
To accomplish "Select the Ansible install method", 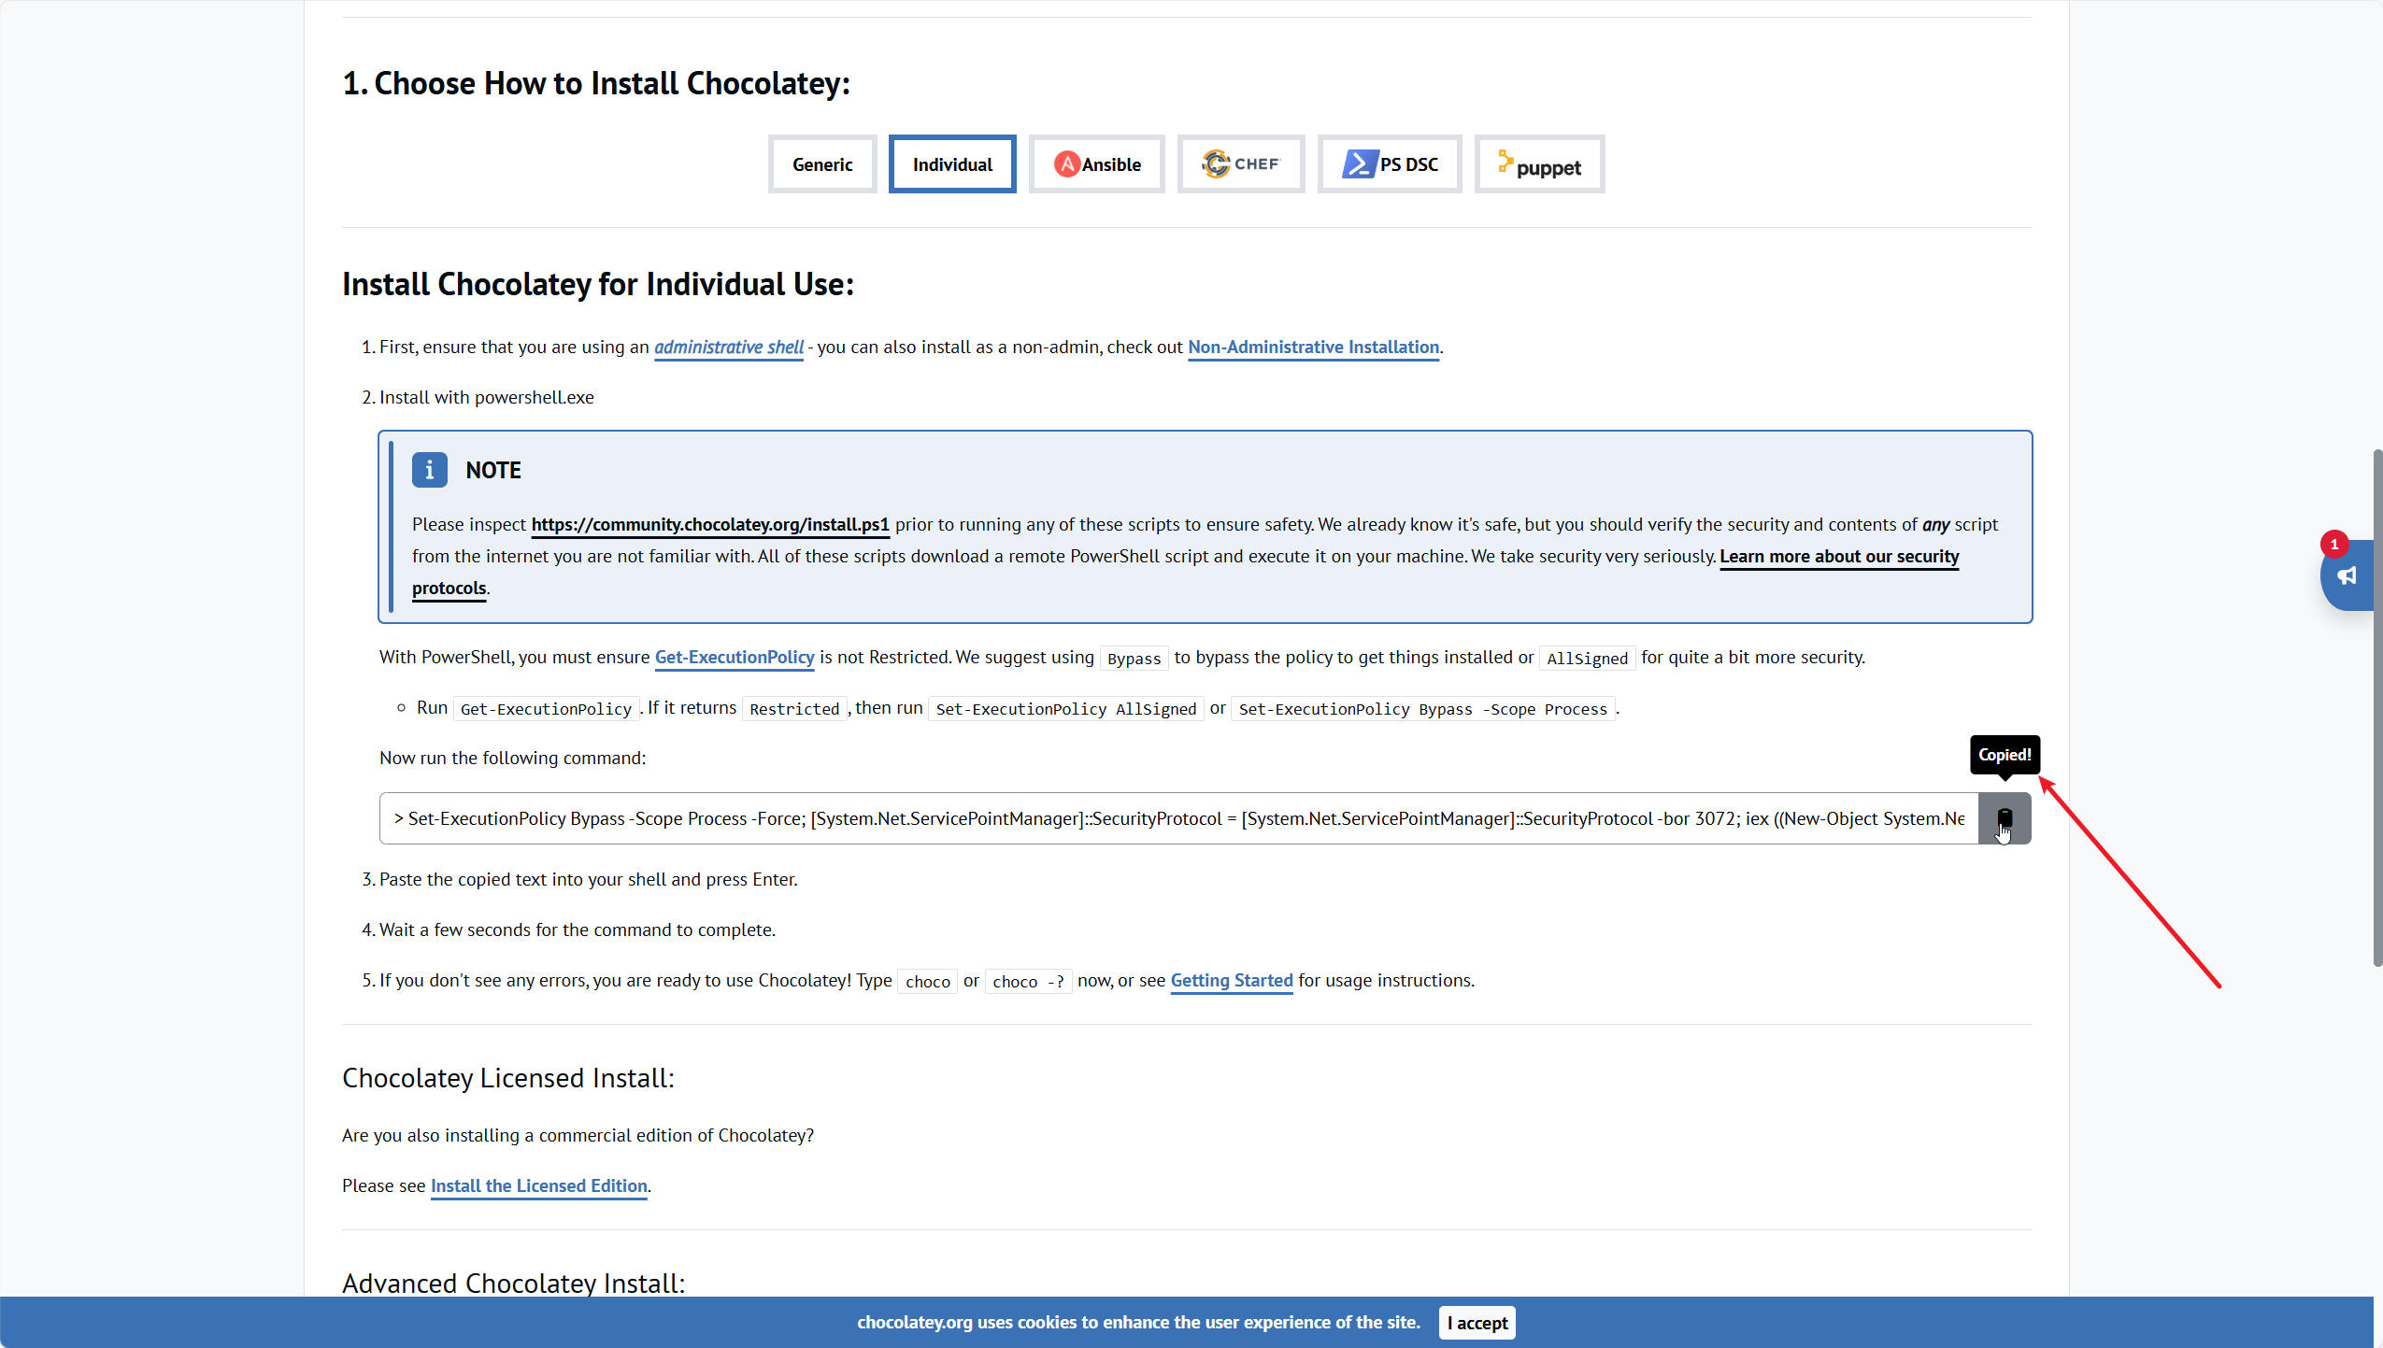I will click(1096, 164).
